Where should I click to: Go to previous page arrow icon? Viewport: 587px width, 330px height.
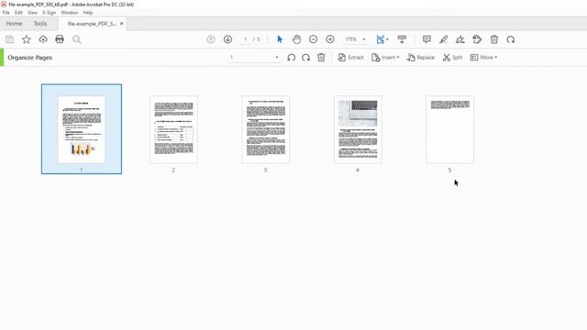click(x=211, y=39)
